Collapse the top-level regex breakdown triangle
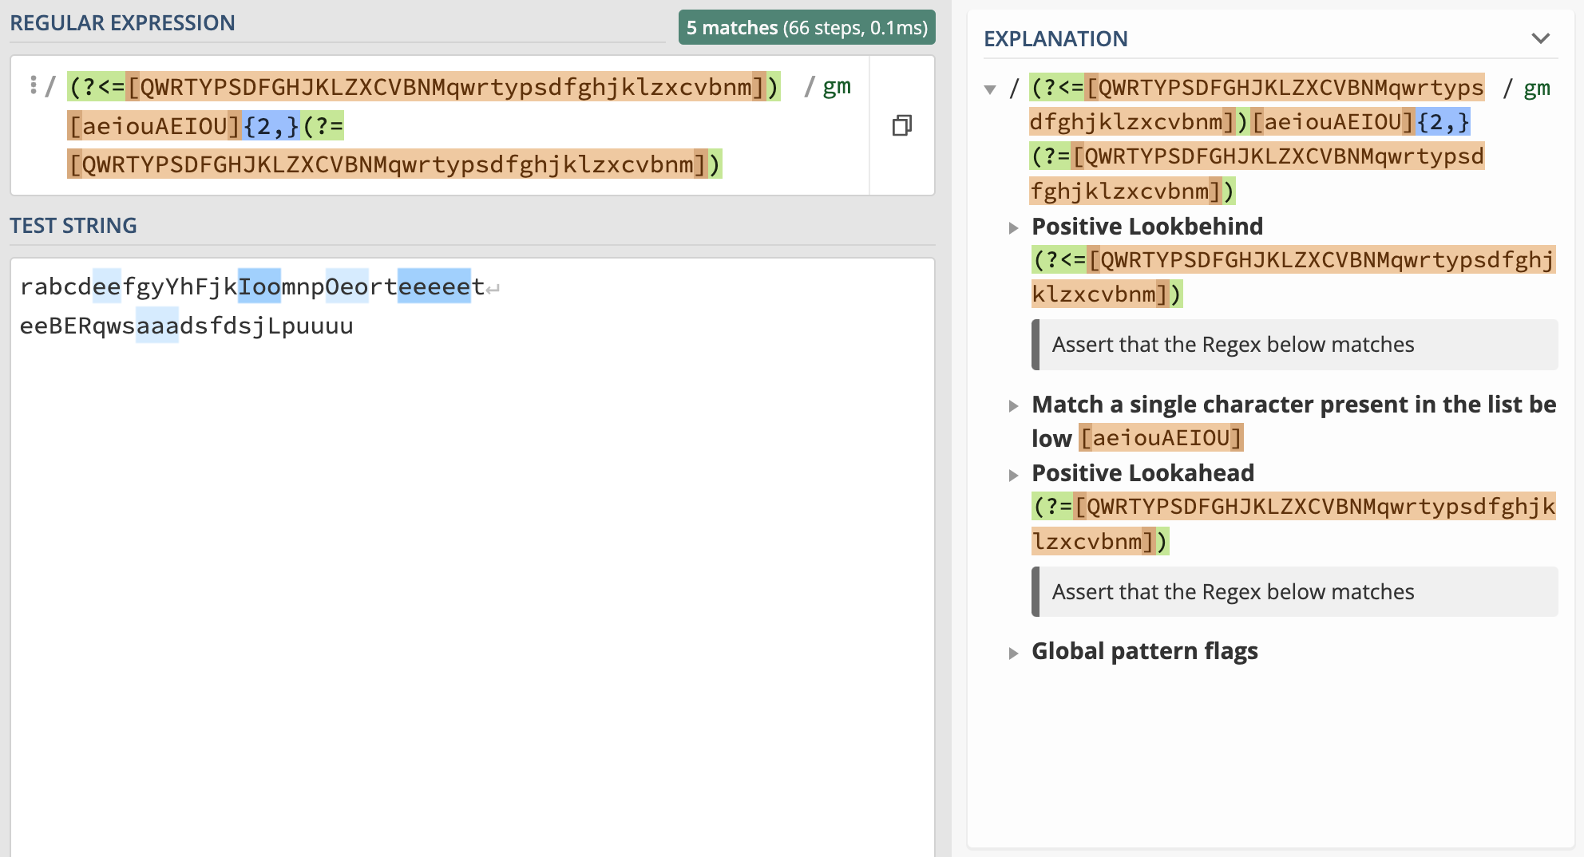The width and height of the screenshot is (1584, 857). tap(992, 89)
